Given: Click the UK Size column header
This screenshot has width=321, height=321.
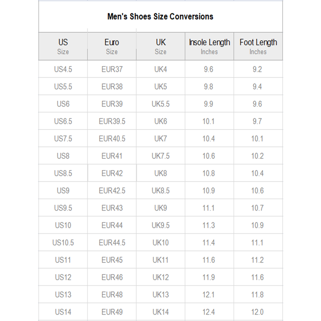Looking at the screenshot, I should click(161, 46).
